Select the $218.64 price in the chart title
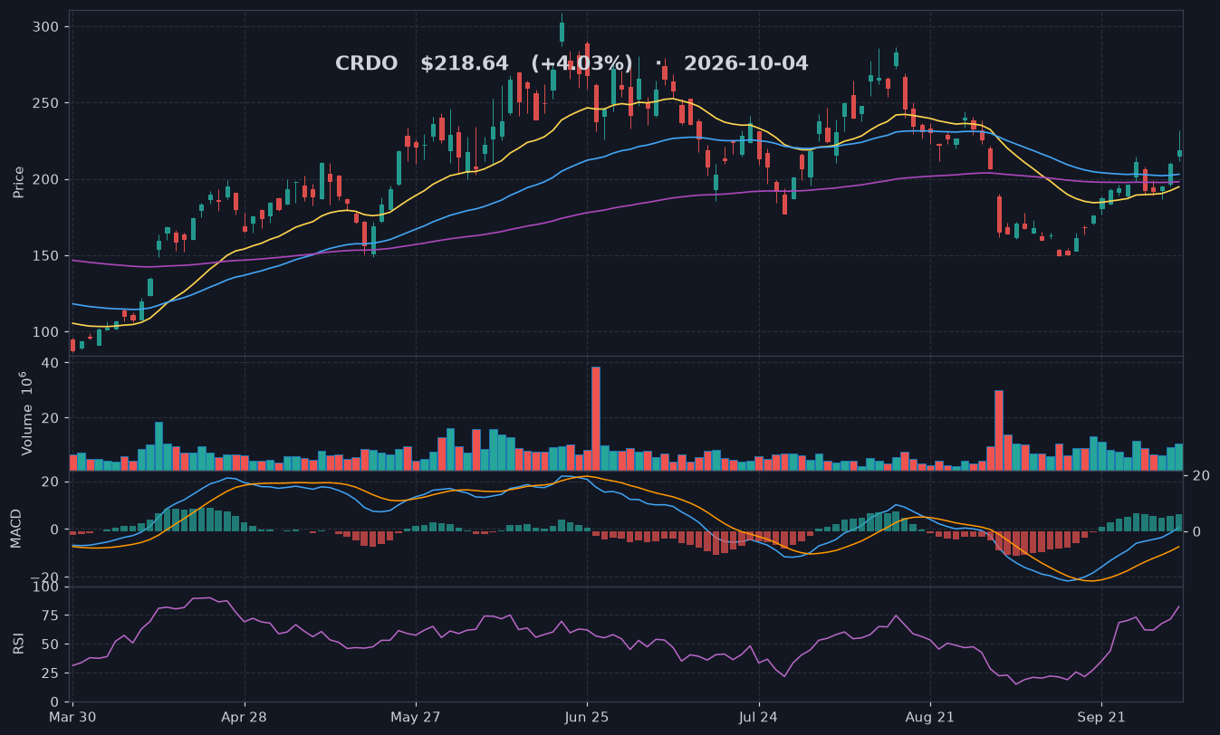 click(x=465, y=64)
